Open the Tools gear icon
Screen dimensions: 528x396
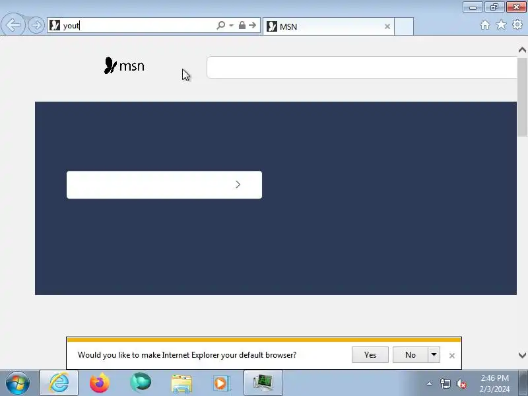[x=517, y=24]
